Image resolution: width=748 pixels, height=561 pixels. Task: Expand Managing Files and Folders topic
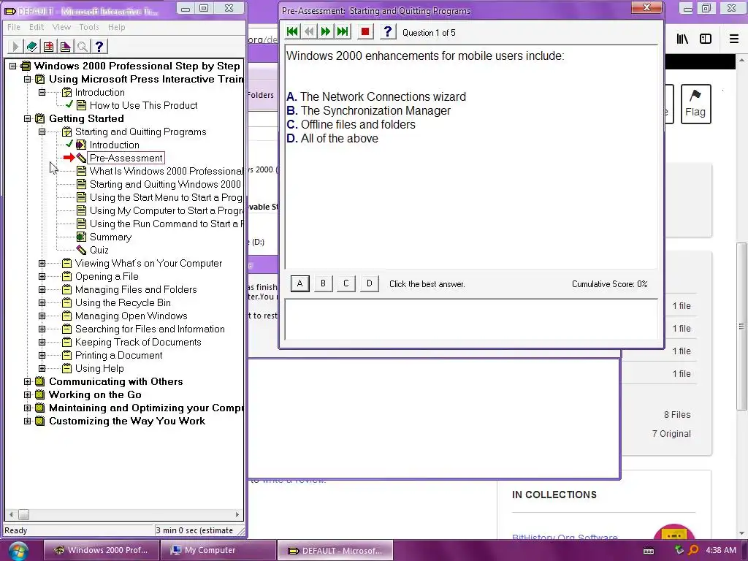pyautogui.click(x=42, y=289)
